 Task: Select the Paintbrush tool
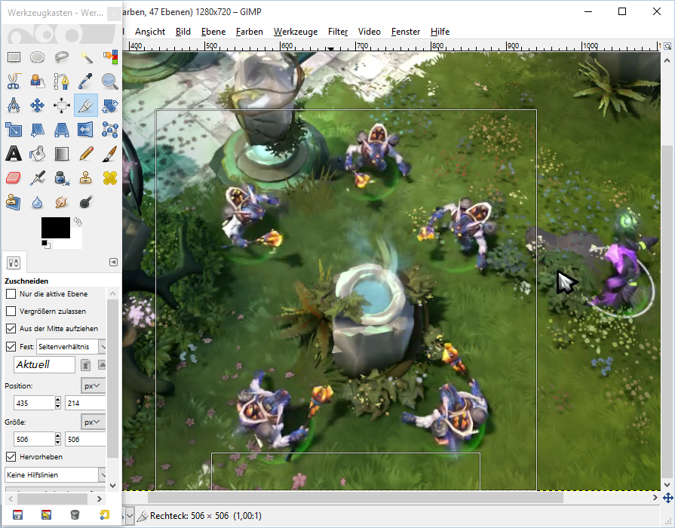(110, 153)
